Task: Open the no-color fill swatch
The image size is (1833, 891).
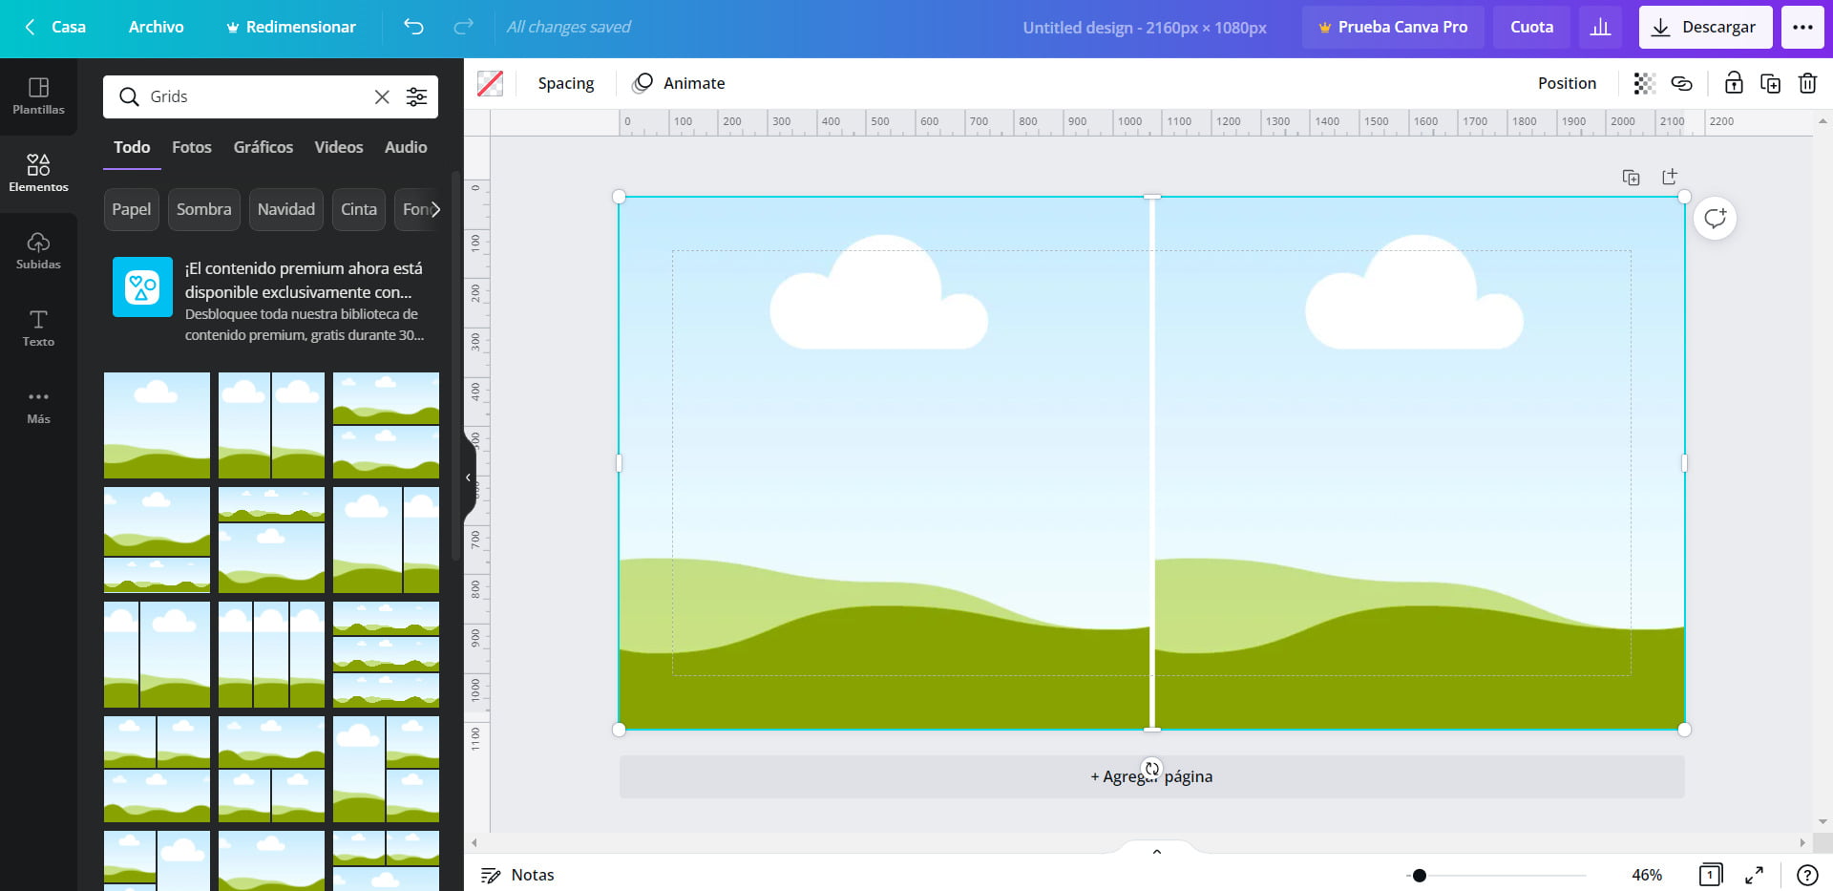Action: point(490,83)
